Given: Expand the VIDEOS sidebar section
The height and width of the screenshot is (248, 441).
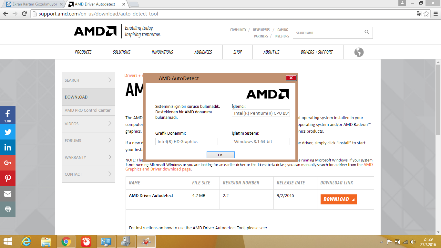Looking at the screenshot, I should tap(88, 124).
